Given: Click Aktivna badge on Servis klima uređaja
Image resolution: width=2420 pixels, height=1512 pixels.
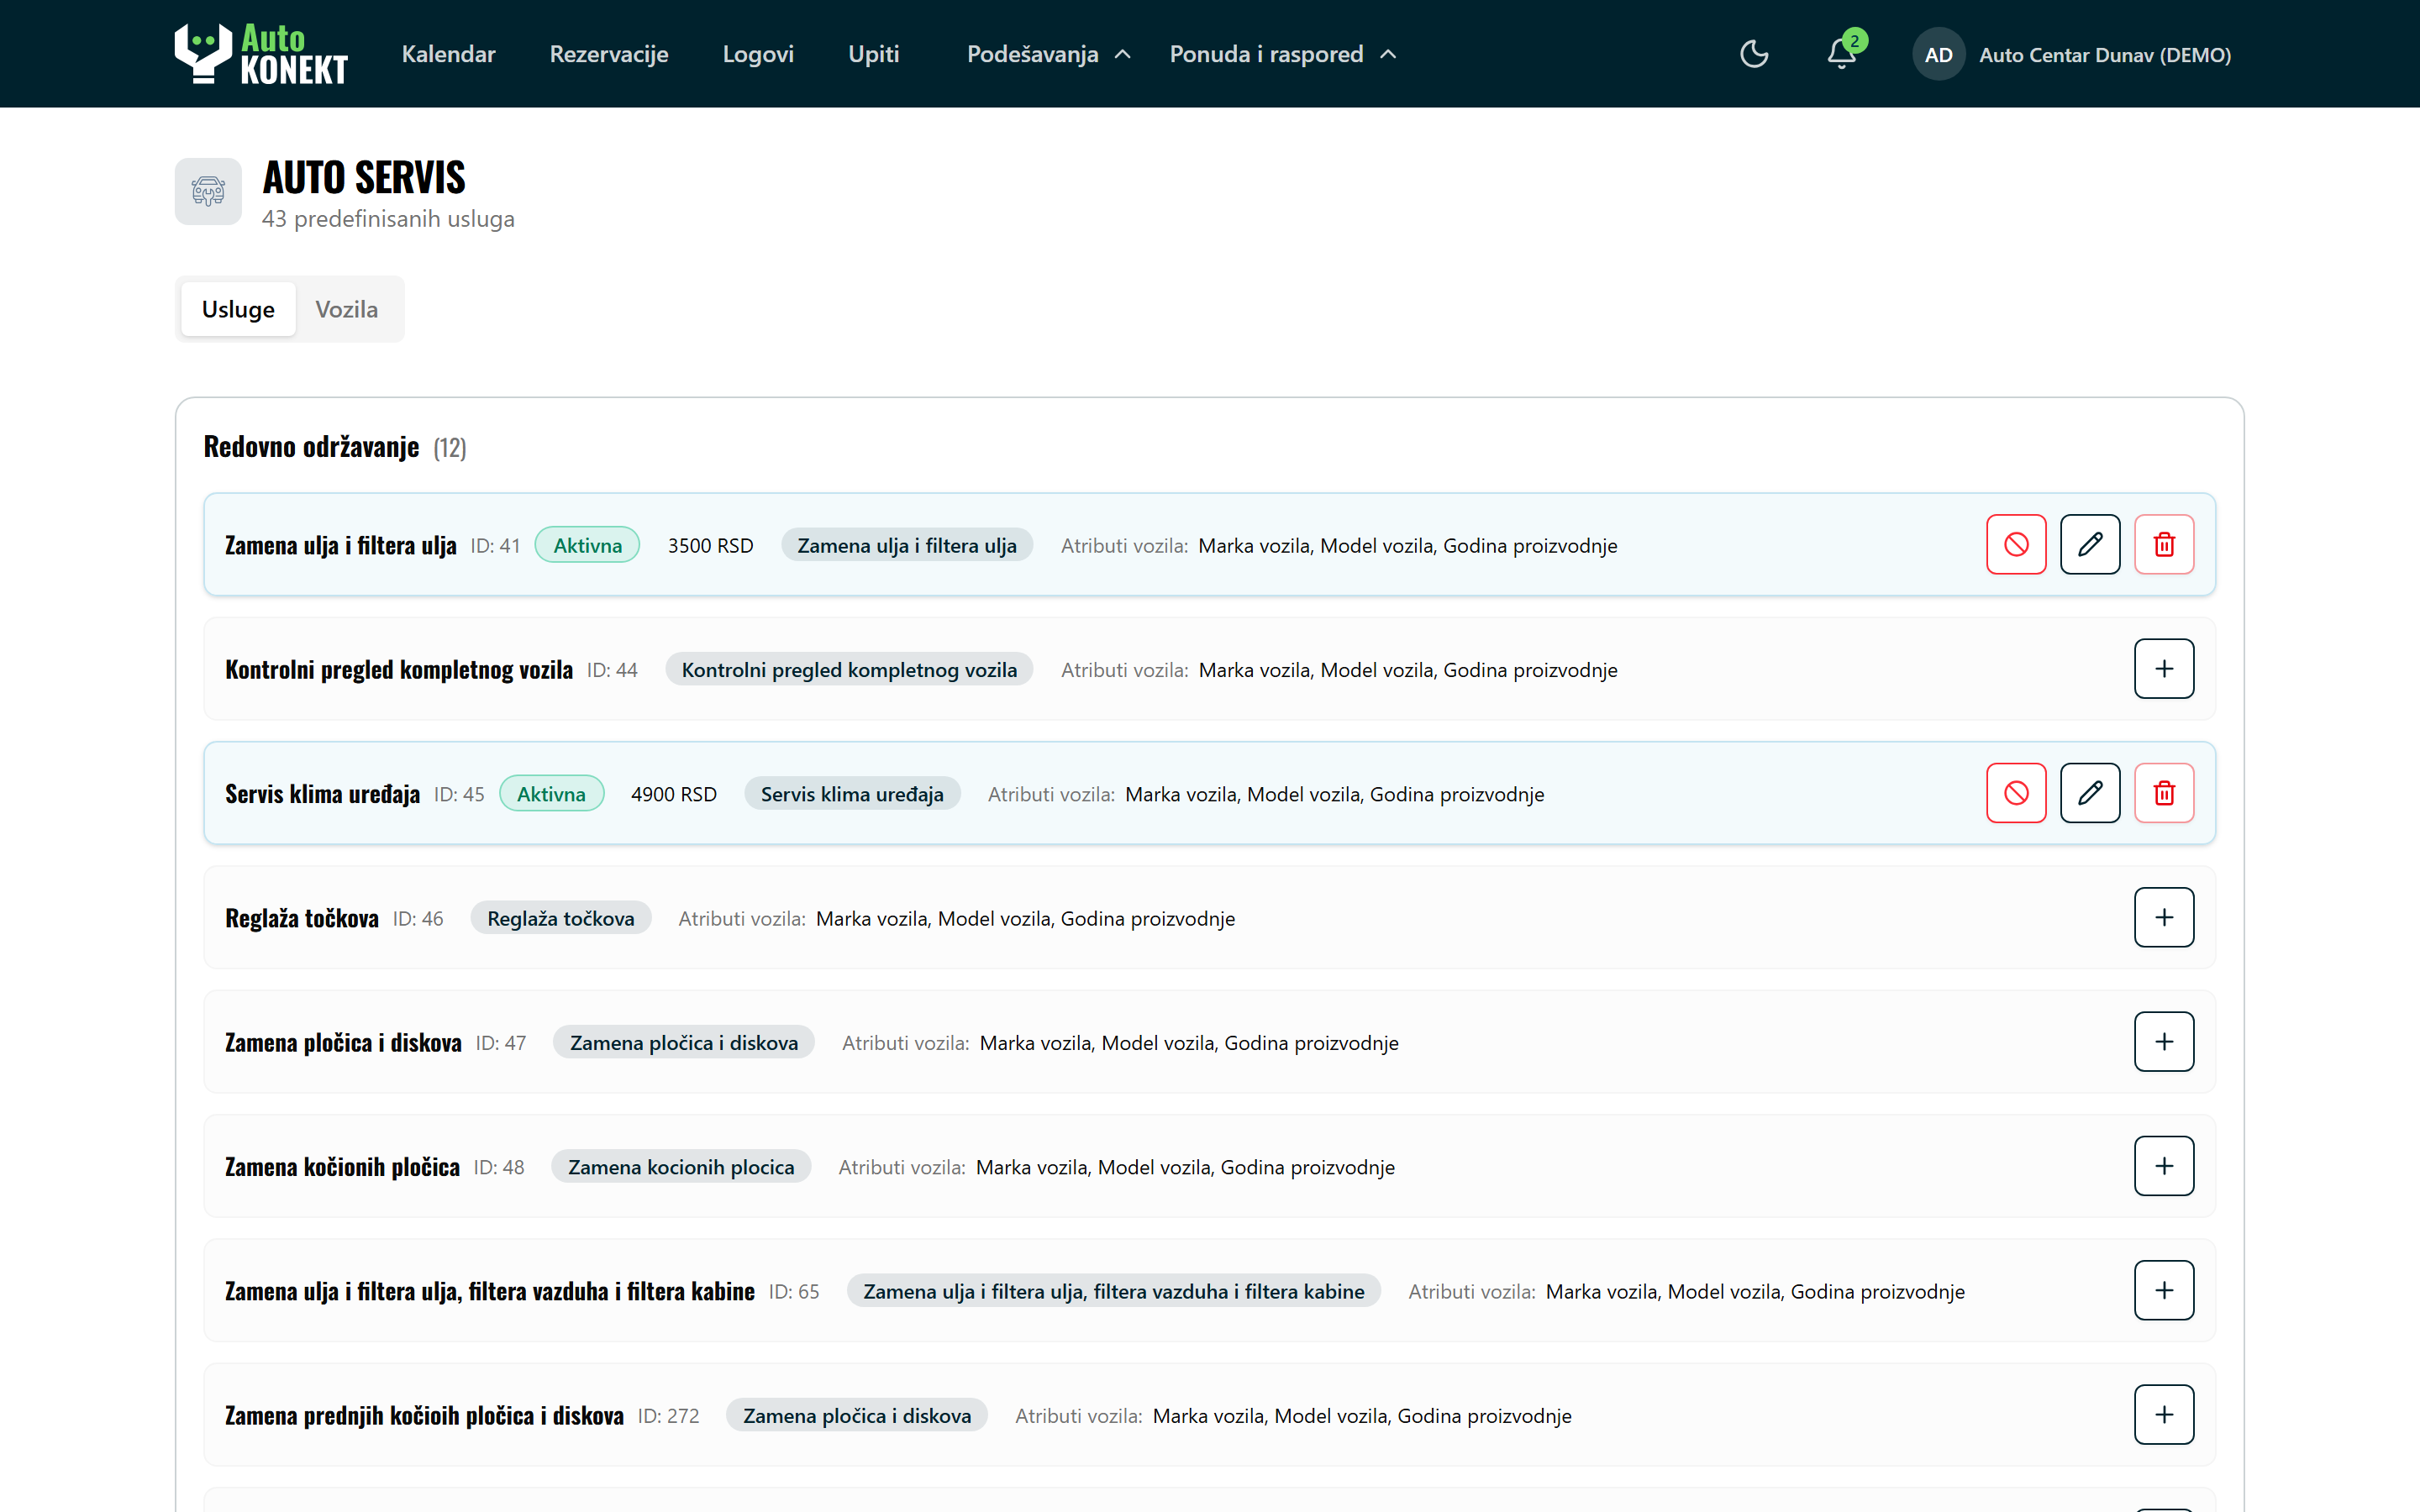Looking at the screenshot, I should [x=551, y=794].
